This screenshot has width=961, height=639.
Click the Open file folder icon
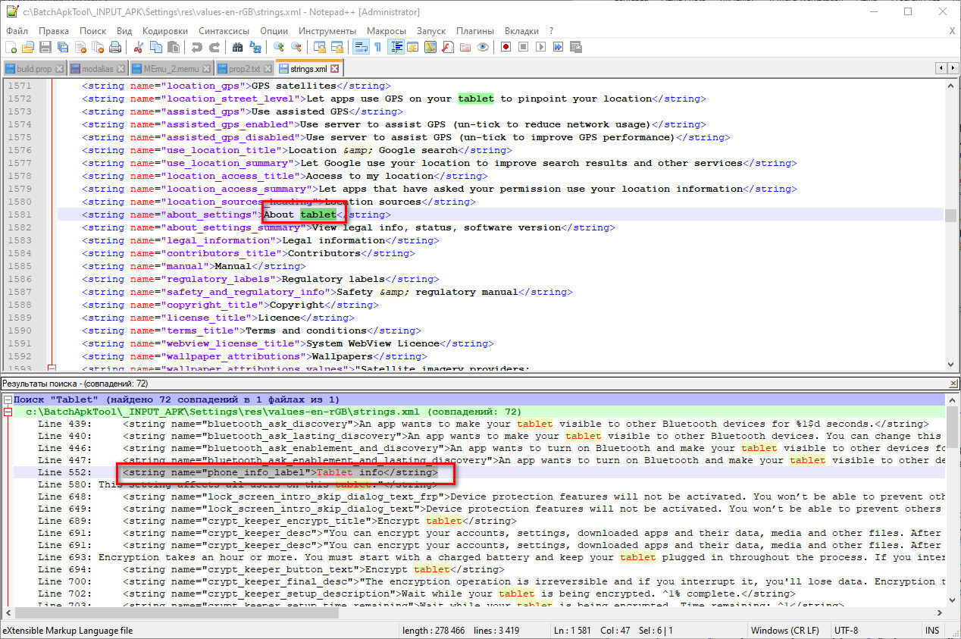[x=28, y=47]
